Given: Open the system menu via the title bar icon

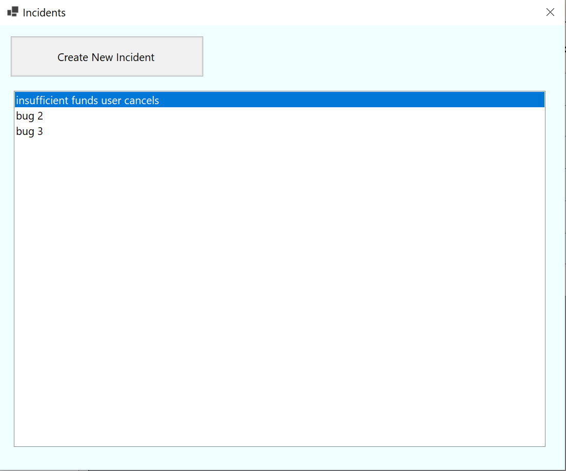Looking at the screenshot, I should 13,12.
